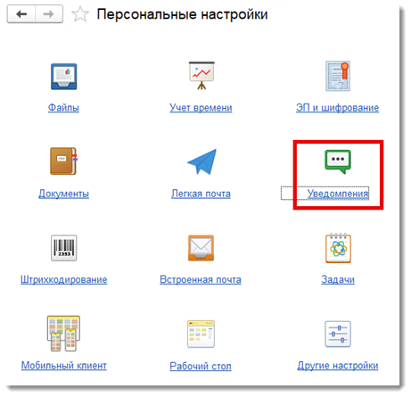411x397 pixels.
Task: Click the Штрихкодирование barcode icon
Action: [x=63, y=248]
